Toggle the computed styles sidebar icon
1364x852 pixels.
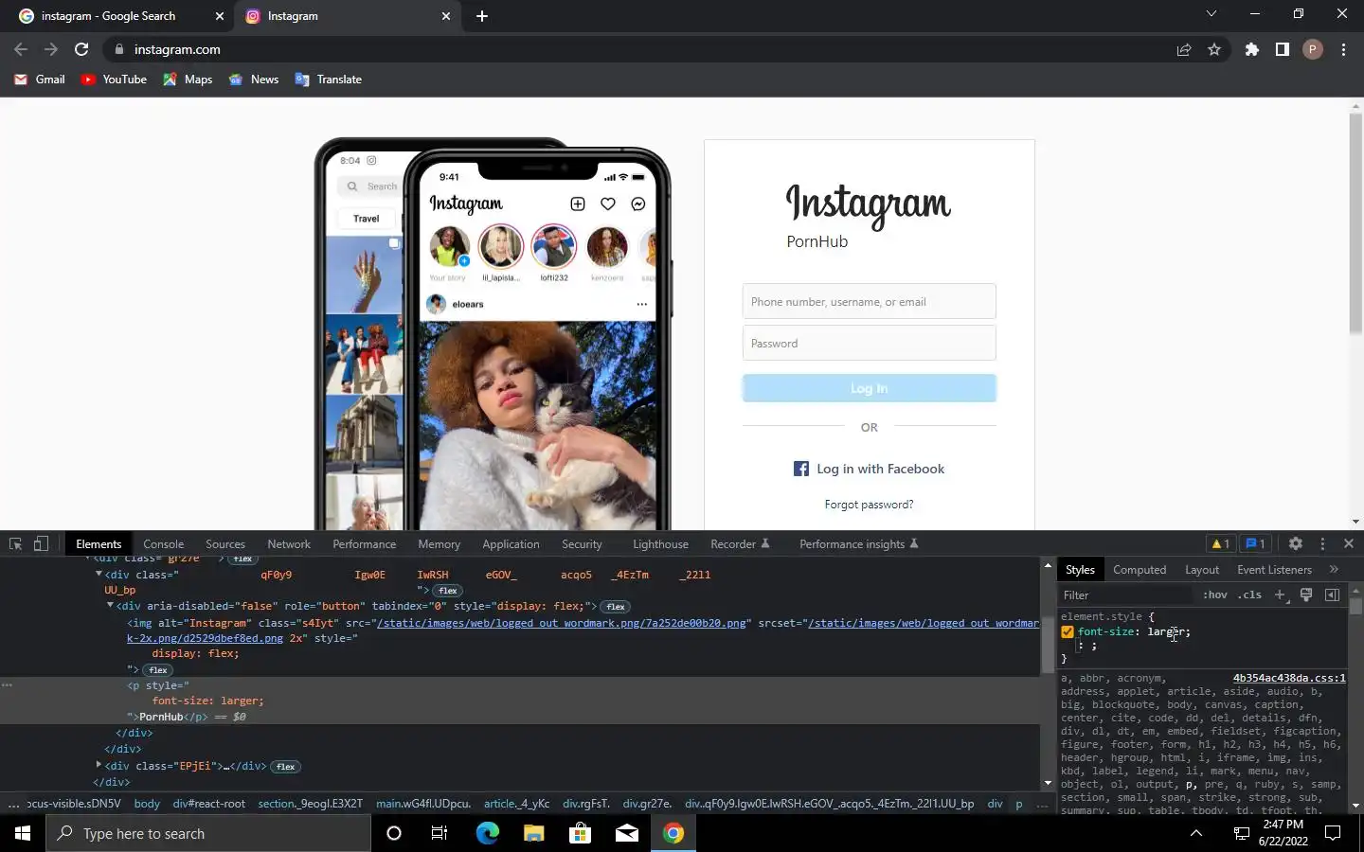1332,595
